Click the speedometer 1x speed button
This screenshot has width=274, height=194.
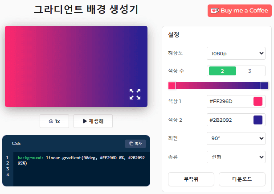coord(55,121)
